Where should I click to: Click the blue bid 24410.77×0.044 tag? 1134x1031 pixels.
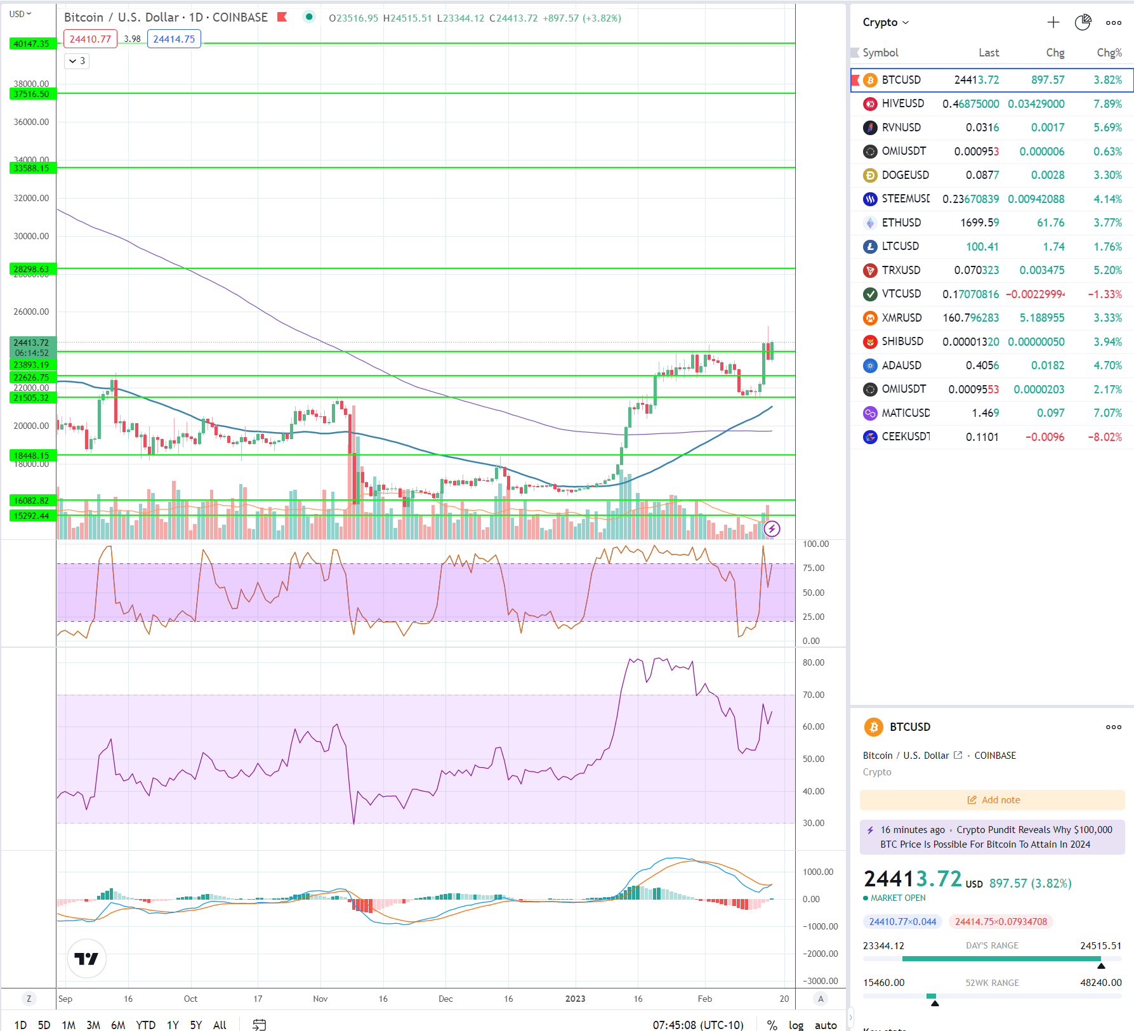(x=902, y=922)
